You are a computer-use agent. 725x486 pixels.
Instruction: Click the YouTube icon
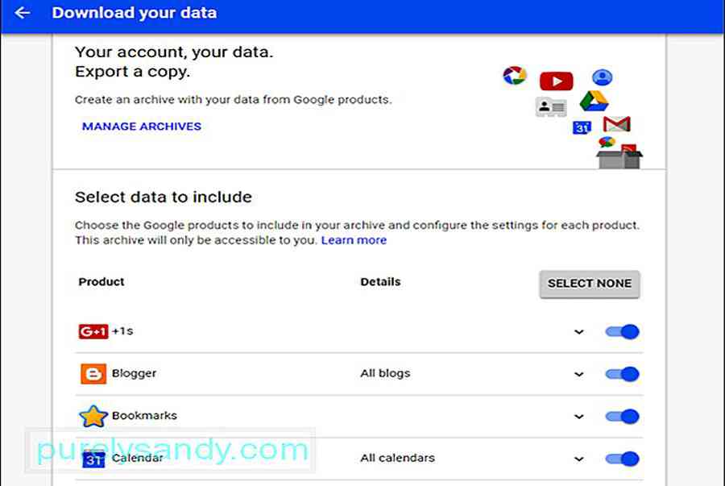[556, 81]
